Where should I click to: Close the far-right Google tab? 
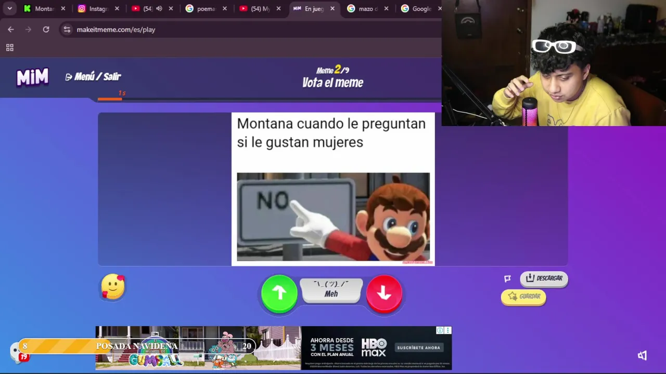click(440, 9)
